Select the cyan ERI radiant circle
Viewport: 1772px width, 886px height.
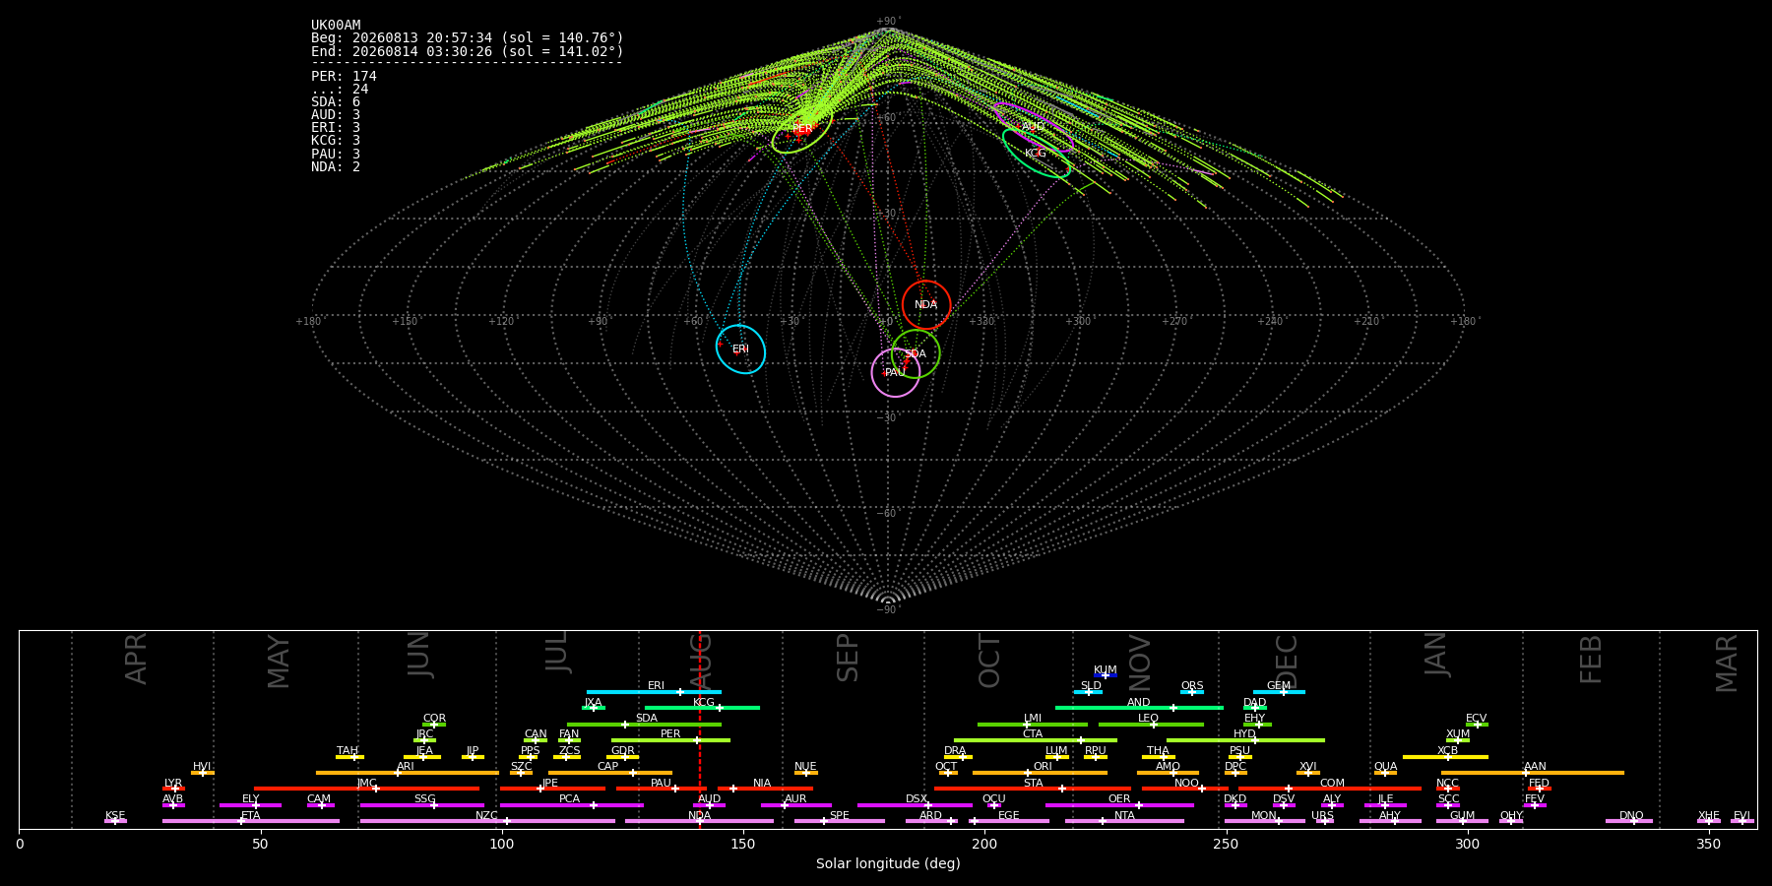[x=740, y=349]
